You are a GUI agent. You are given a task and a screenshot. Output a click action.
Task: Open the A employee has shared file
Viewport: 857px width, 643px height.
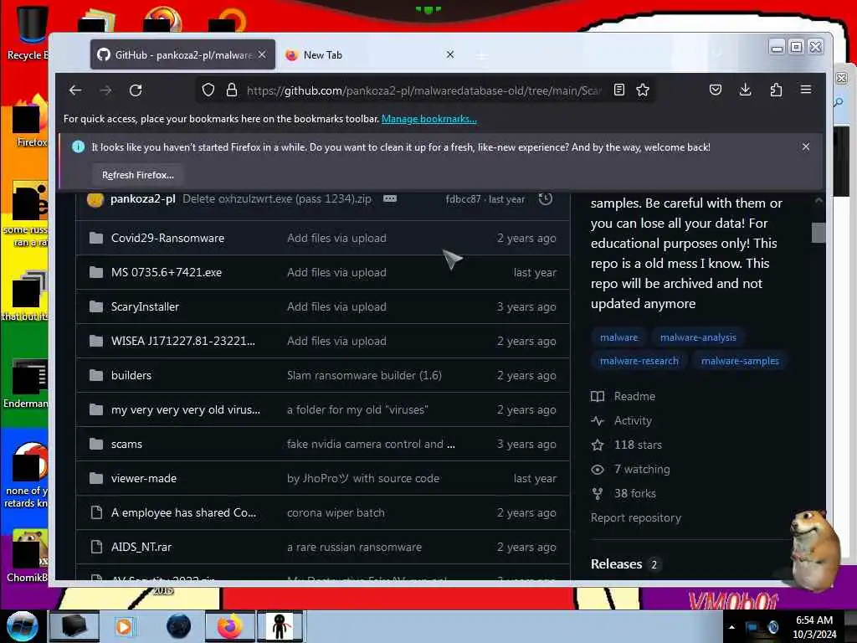click(x=183, y=512)
